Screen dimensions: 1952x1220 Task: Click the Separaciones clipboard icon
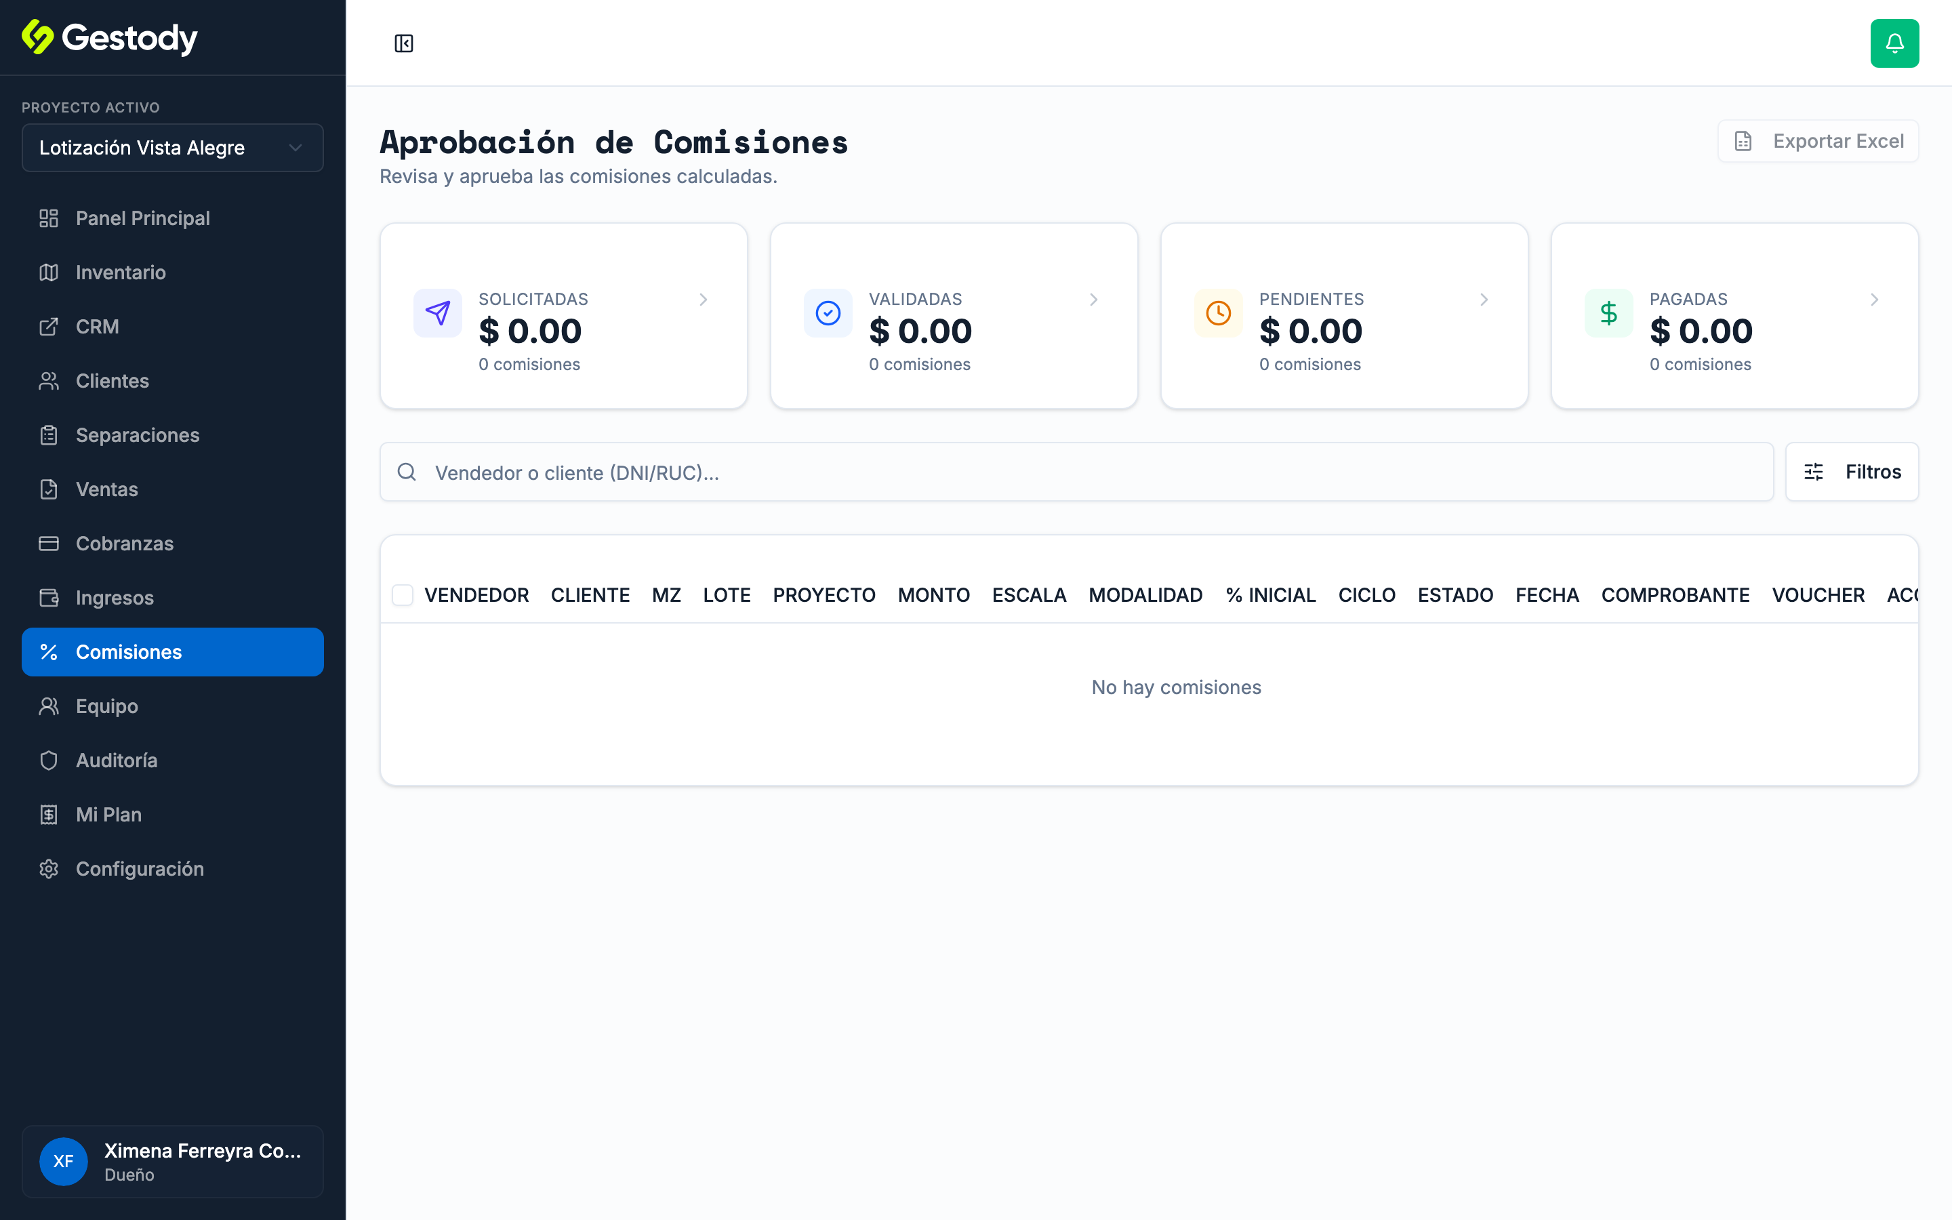[49, 435]
